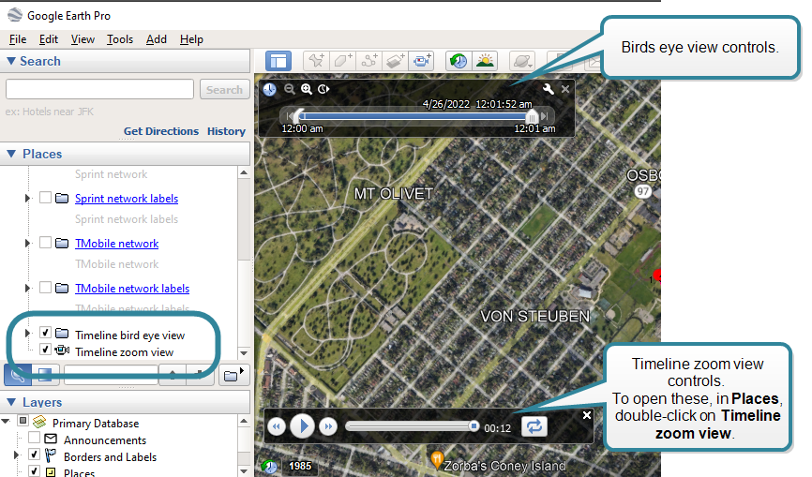Click inside the Search input field

click(x=100, y=89)
